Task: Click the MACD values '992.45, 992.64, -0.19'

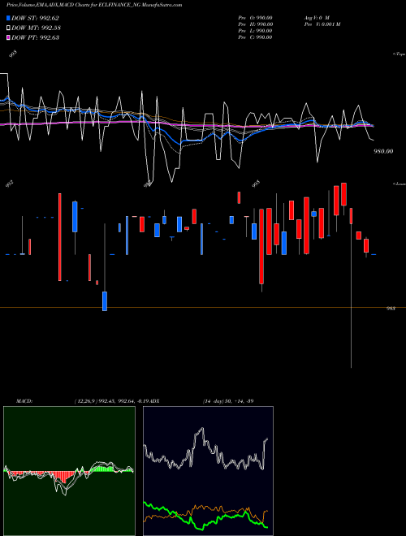Action: (x=123, y=401)
